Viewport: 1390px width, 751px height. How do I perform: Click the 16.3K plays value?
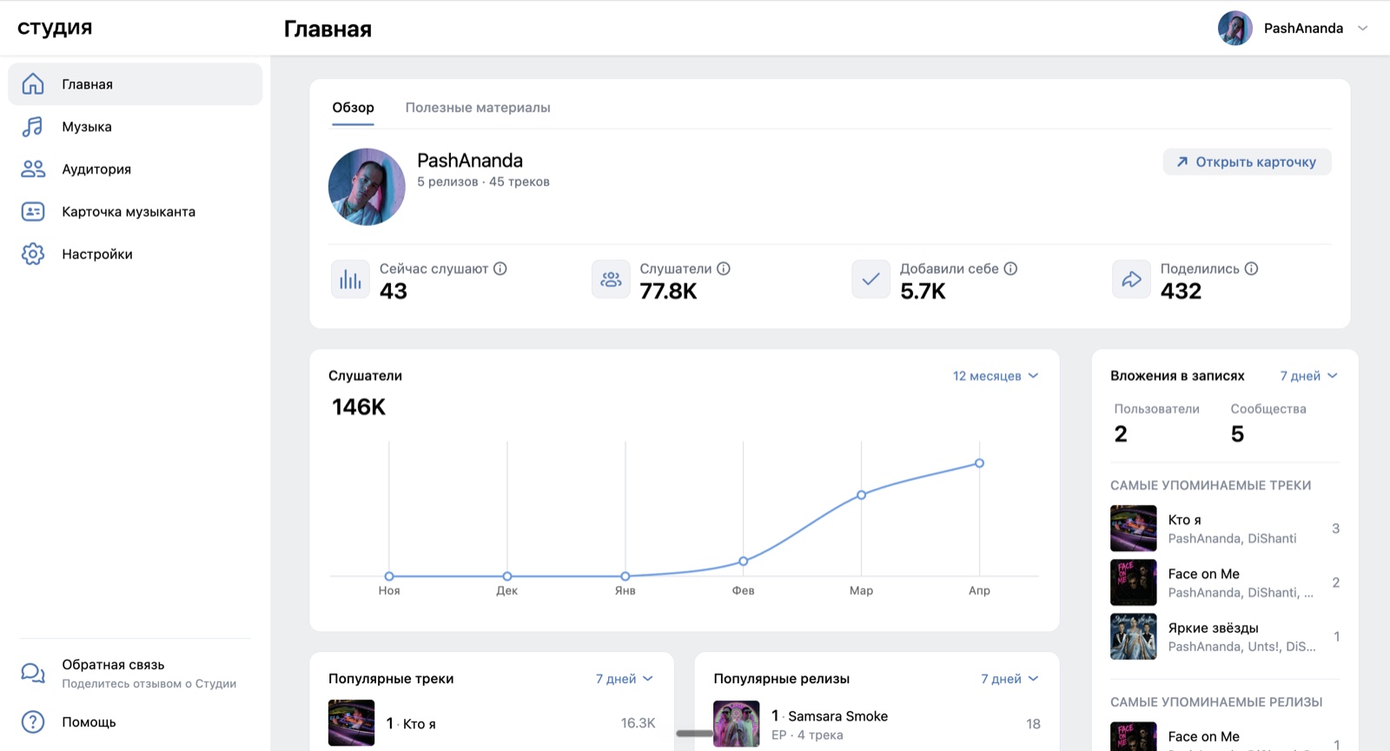click(638, 723)
